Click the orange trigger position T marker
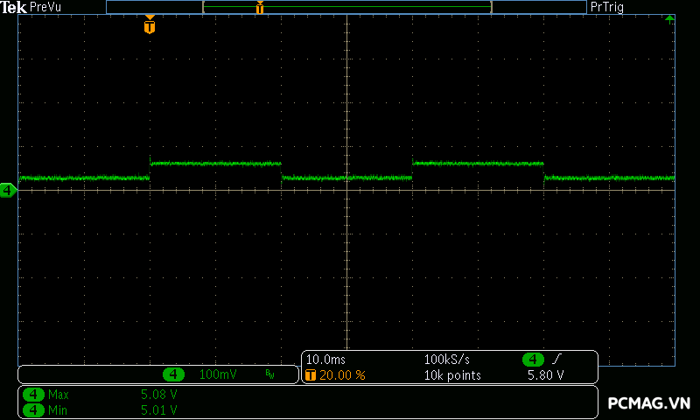The image size is (700, 420). click(150, 26)
